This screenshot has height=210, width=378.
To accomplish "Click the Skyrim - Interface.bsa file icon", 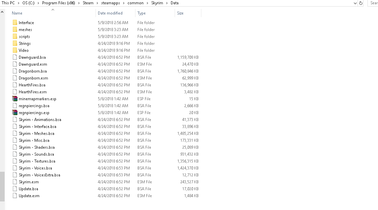I will (15, 127).
